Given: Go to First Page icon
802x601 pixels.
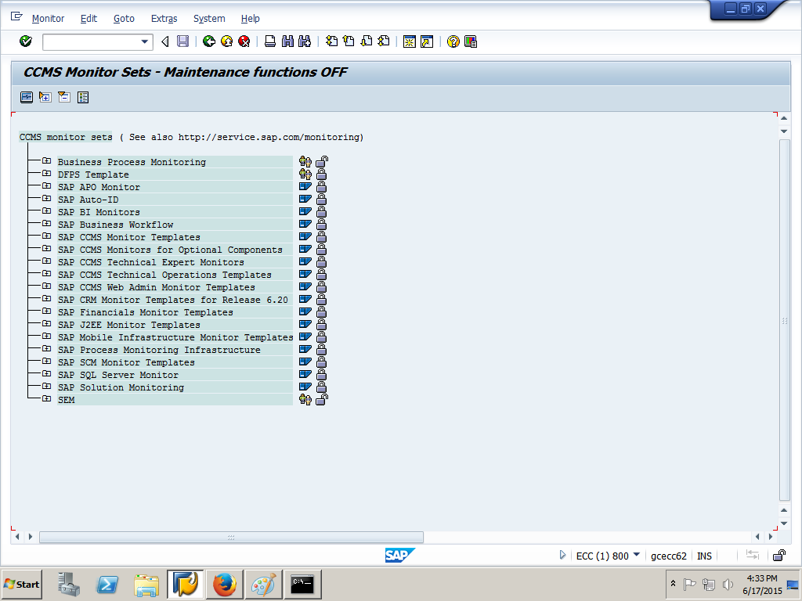Looking at the screenshot, I should point(331,41).
